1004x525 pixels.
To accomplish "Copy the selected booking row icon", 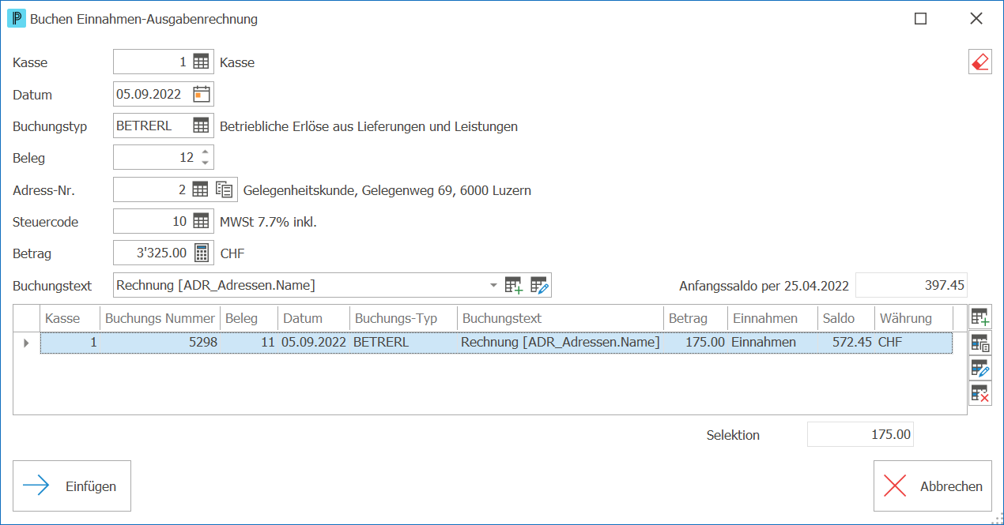I will [980, 343].
